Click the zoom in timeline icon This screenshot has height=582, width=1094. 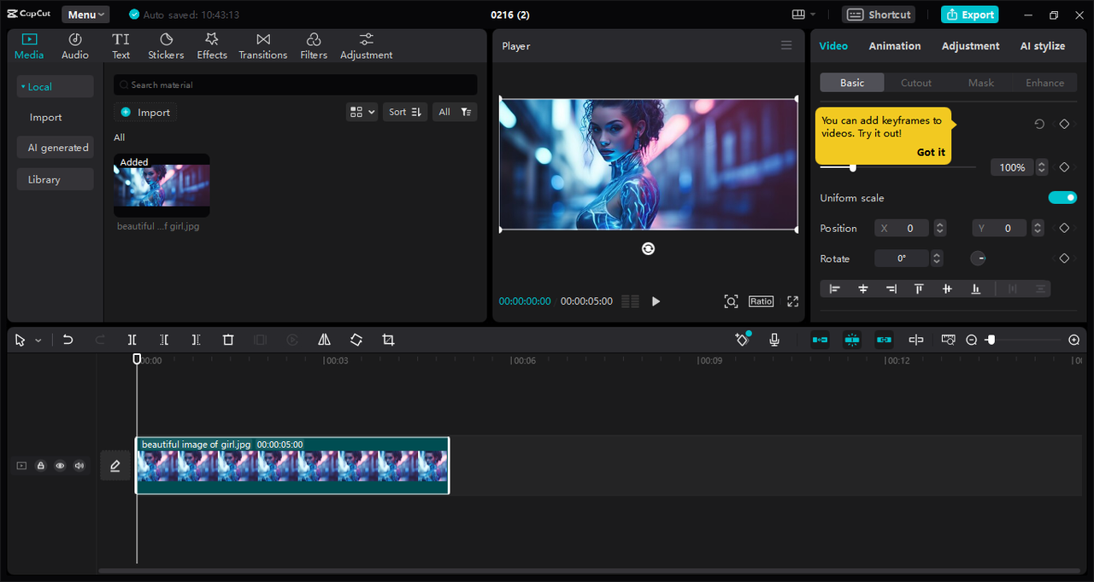pyautogui.click(x=1074, y=340)
